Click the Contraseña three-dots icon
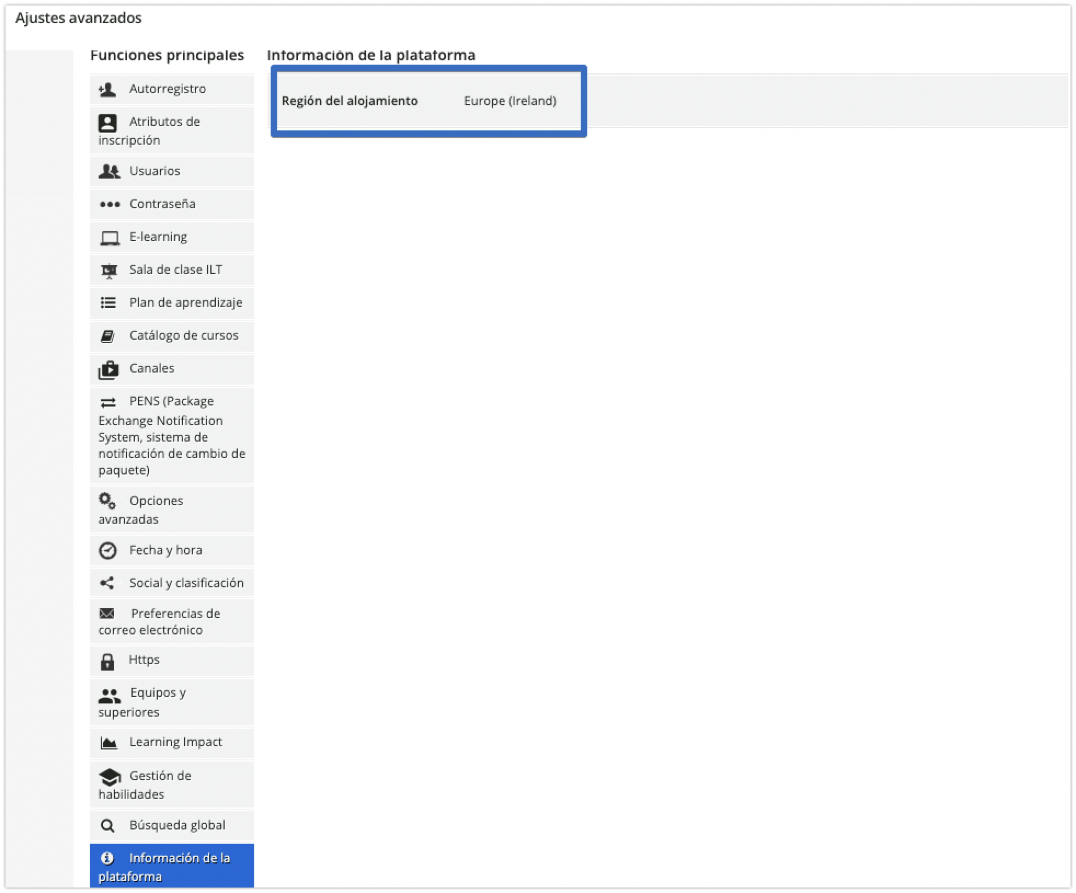This screenshot has width=1076, height=893. [109, 204]
